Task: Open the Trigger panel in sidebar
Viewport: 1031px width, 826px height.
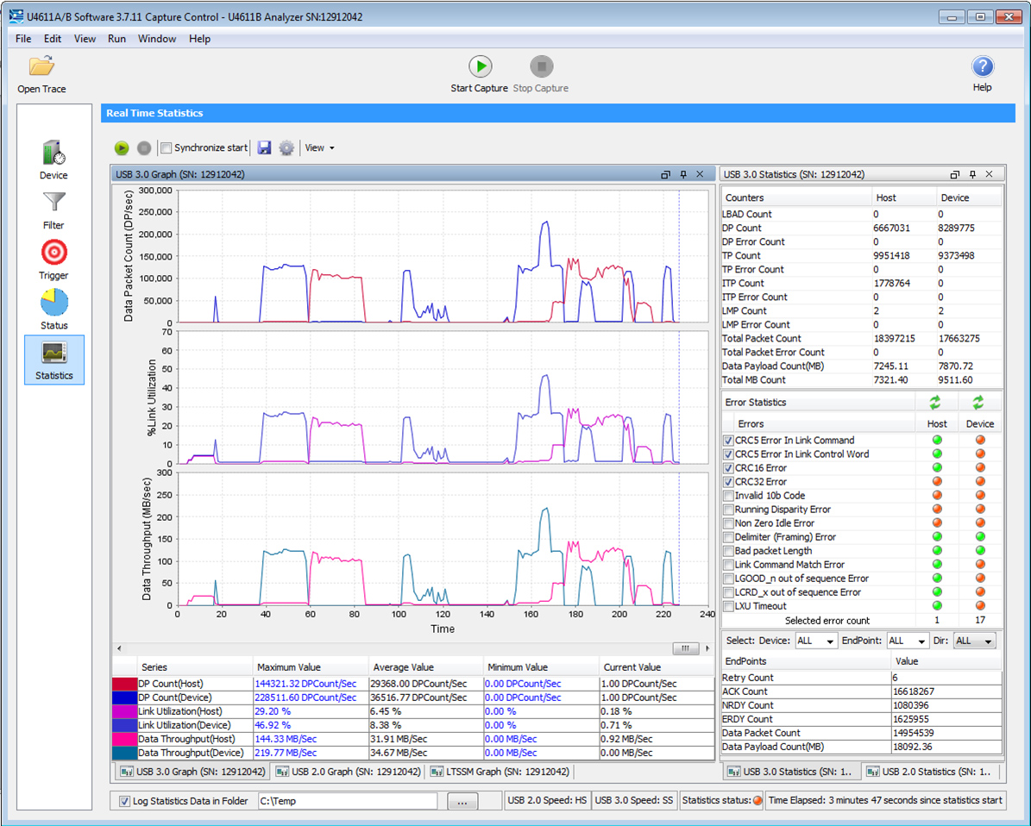Action: (53, 253)
